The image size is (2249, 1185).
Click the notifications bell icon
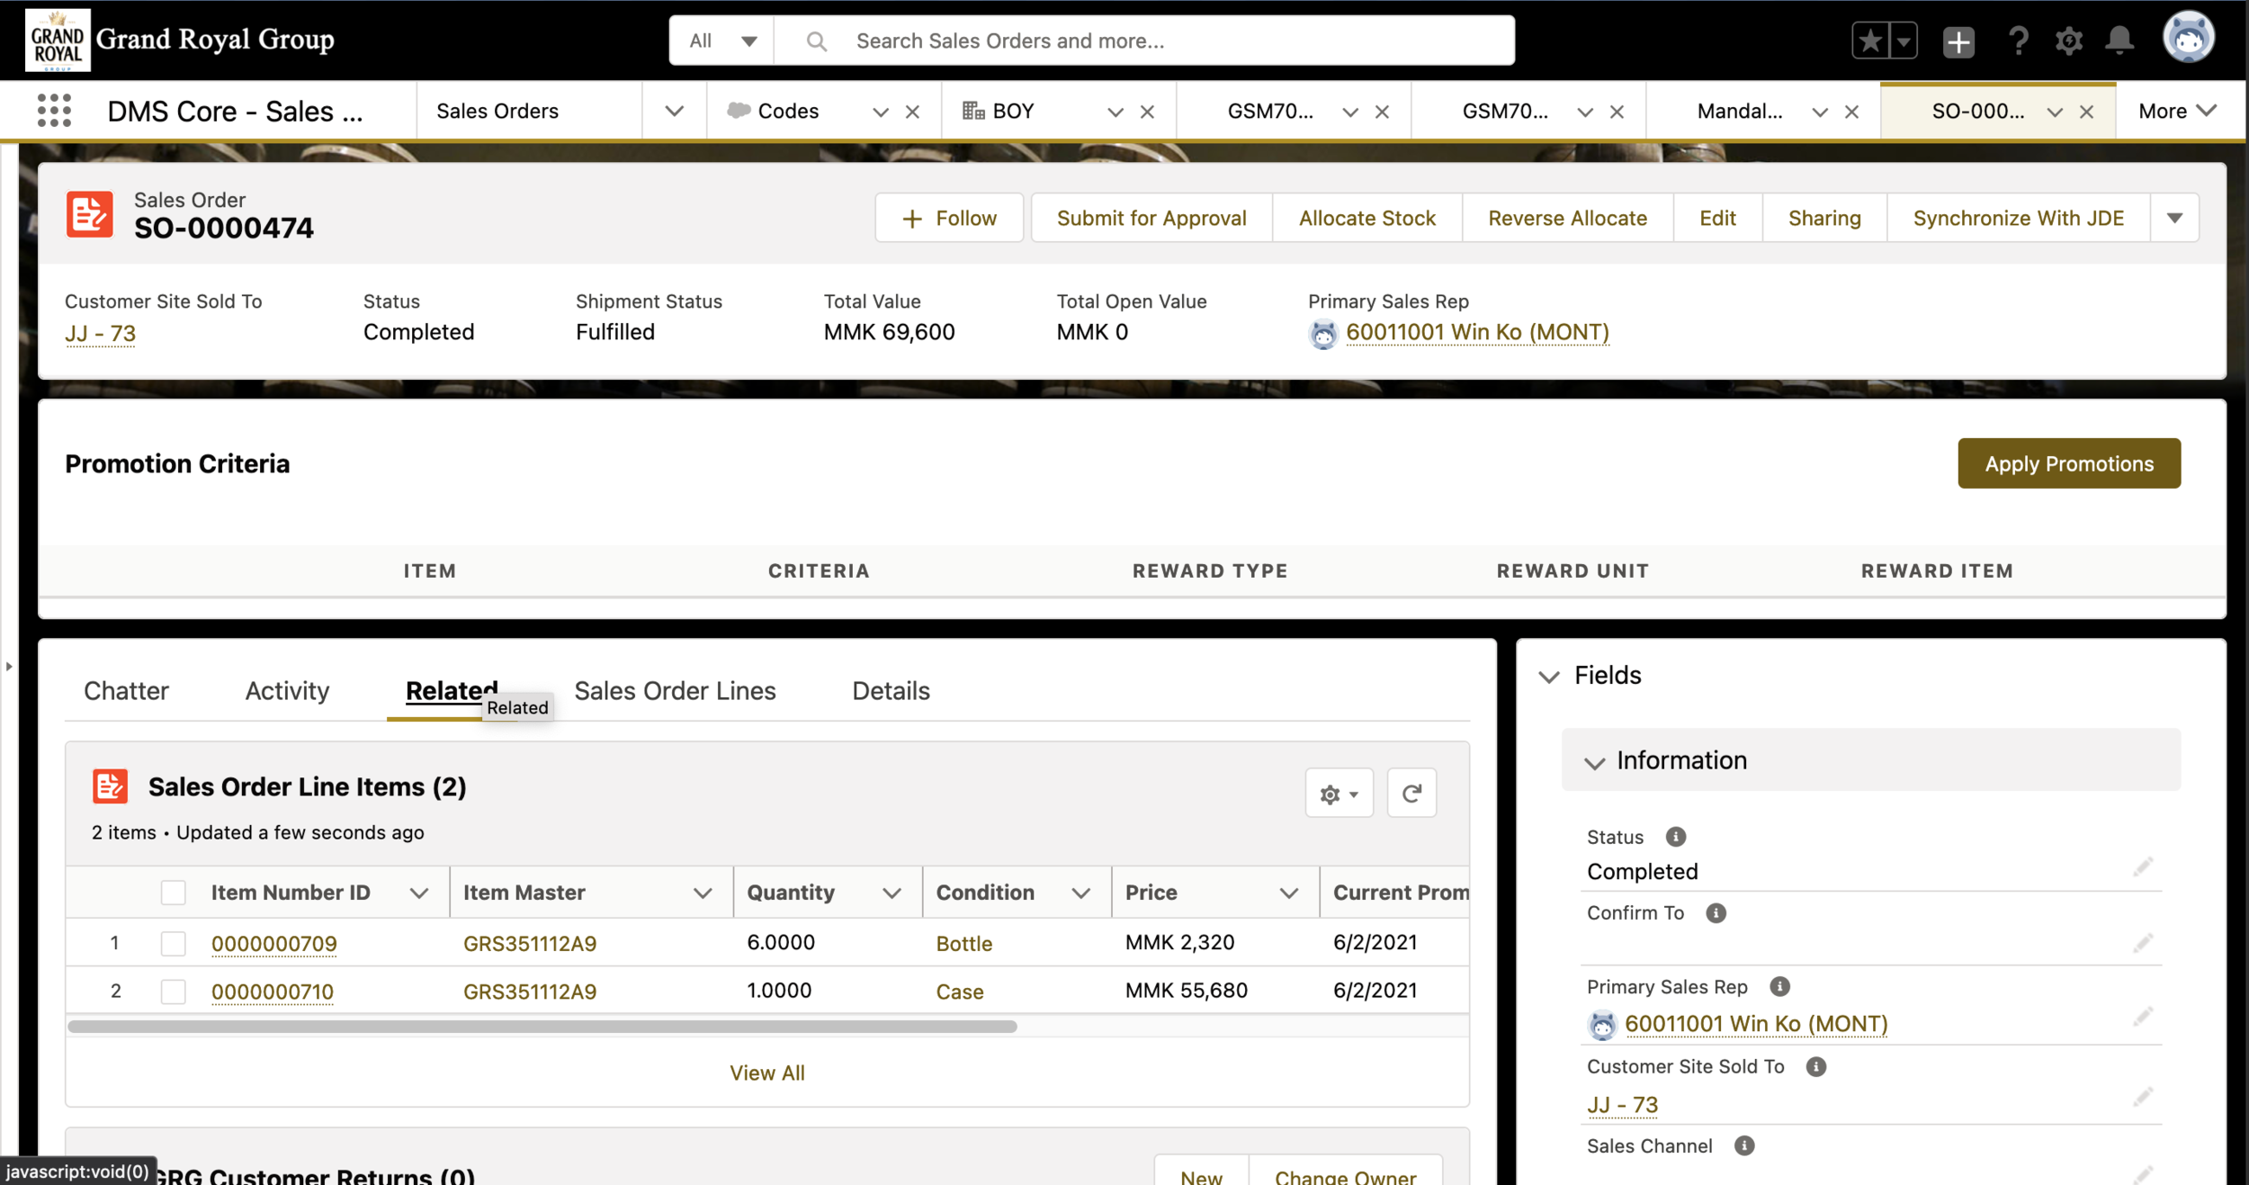2119,40
